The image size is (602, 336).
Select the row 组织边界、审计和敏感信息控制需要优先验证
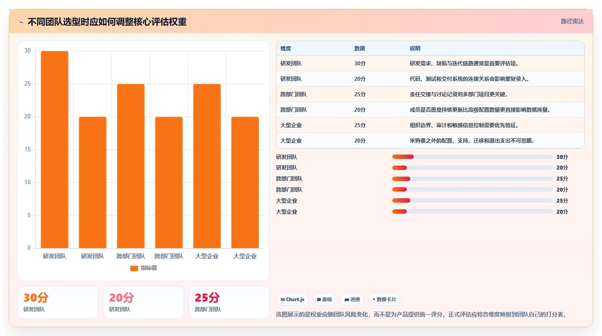[430, 125]
